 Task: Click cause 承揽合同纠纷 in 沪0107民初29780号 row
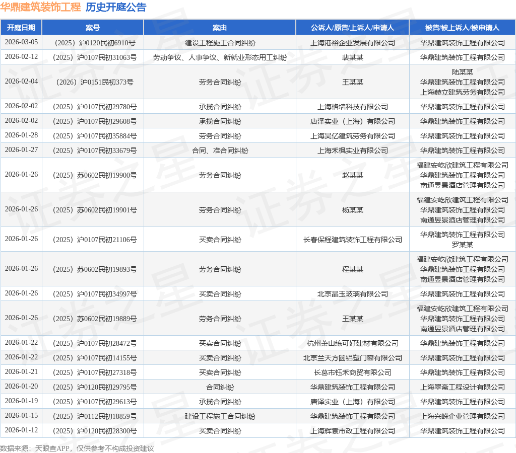(220, 107)
